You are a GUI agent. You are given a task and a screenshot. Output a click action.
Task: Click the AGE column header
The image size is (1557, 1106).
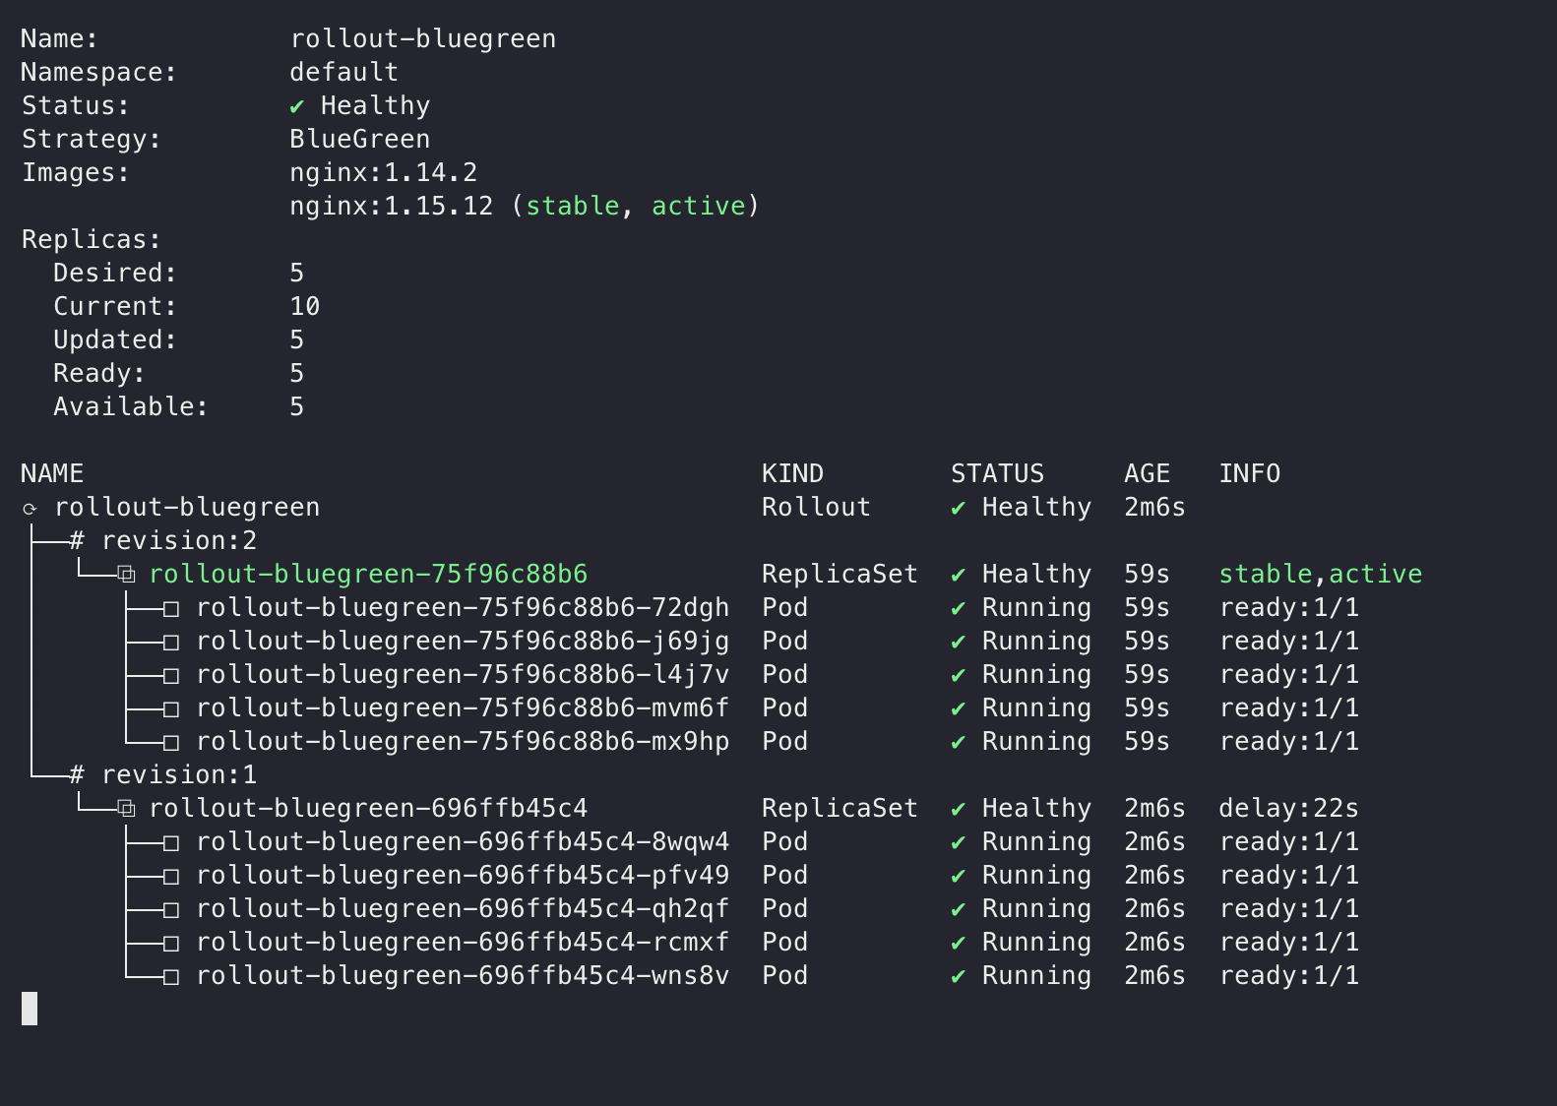click(1147, 473)
